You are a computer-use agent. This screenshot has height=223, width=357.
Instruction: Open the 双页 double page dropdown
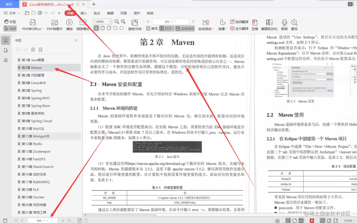pos(166,28)
